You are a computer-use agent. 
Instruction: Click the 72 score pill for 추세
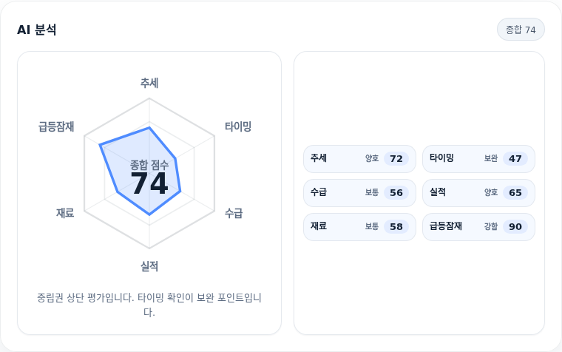tap(396, 159)
